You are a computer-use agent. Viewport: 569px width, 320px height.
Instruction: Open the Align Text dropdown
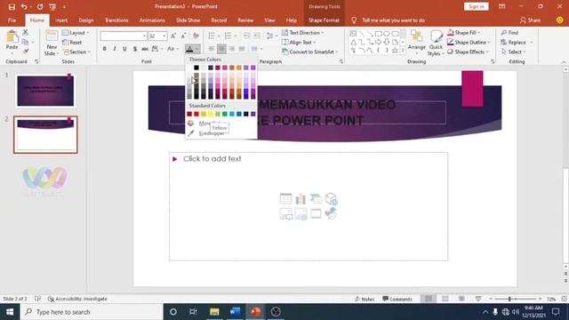pos(300,43)
